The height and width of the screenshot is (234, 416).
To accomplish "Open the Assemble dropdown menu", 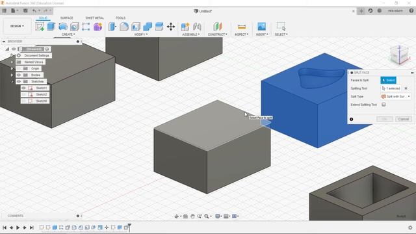I will [190, 34].
